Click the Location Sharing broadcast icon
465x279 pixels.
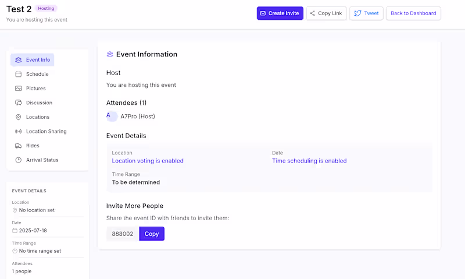19,131
